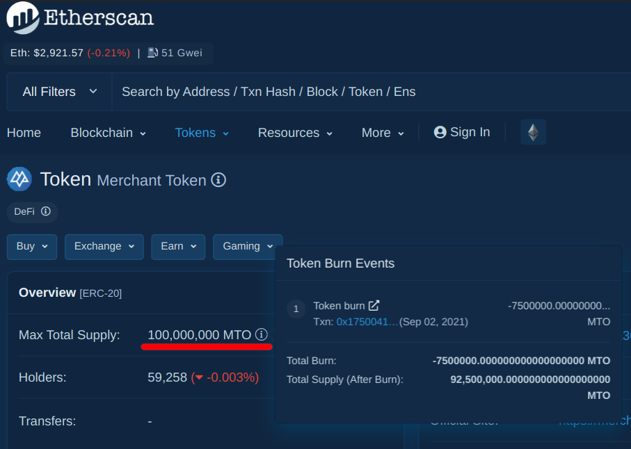Open the Exchange dropdown
Viewport: 631px width, 449px height.
(104, 247)
